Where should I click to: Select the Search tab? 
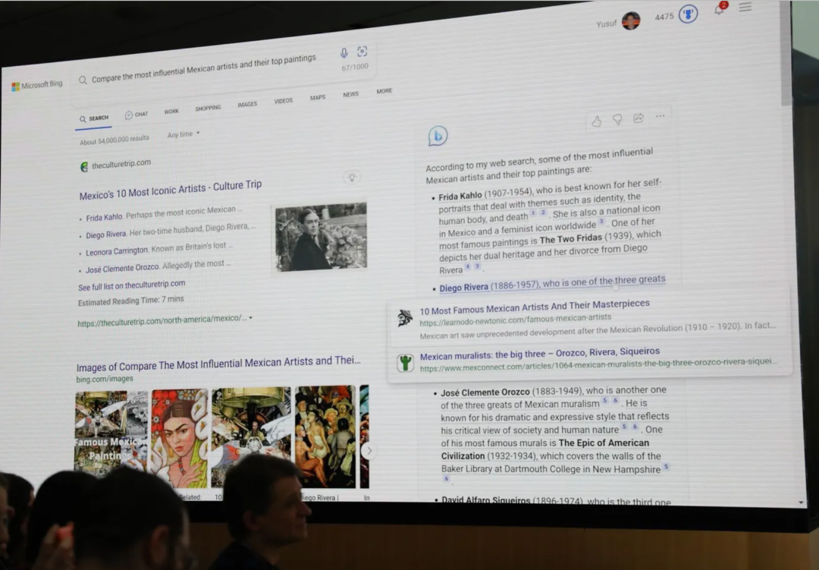coord(94,118)
